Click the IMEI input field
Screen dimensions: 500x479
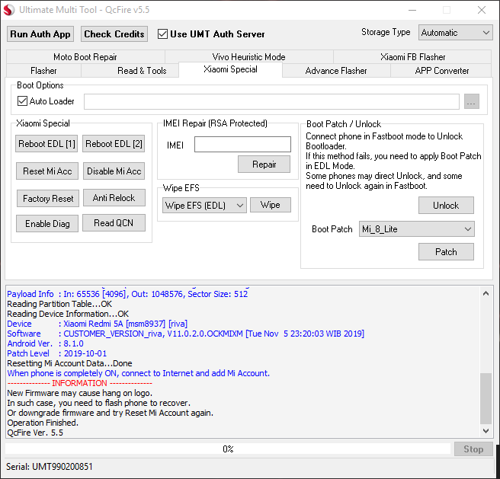click(x=242, y=145)
